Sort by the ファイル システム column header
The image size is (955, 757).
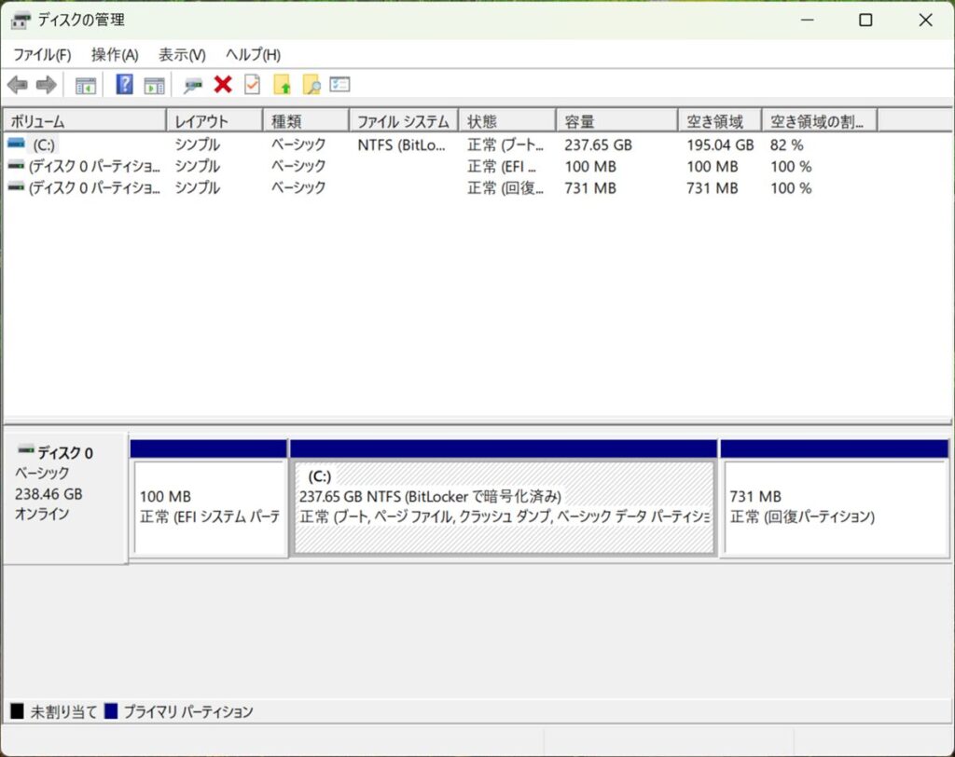tap(403, 121)
